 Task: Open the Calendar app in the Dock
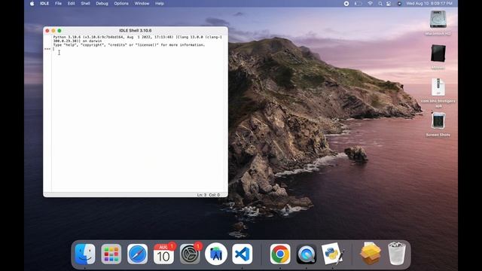(x=163, y=254)
